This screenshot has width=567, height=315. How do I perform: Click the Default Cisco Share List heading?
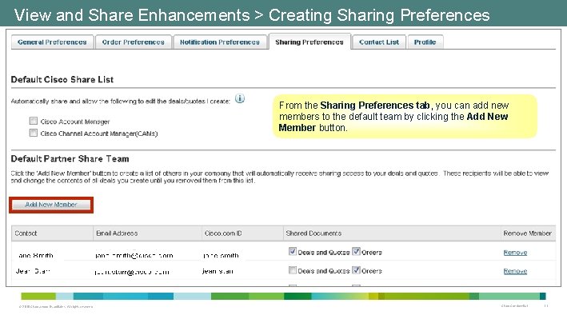tap(62, 80)
